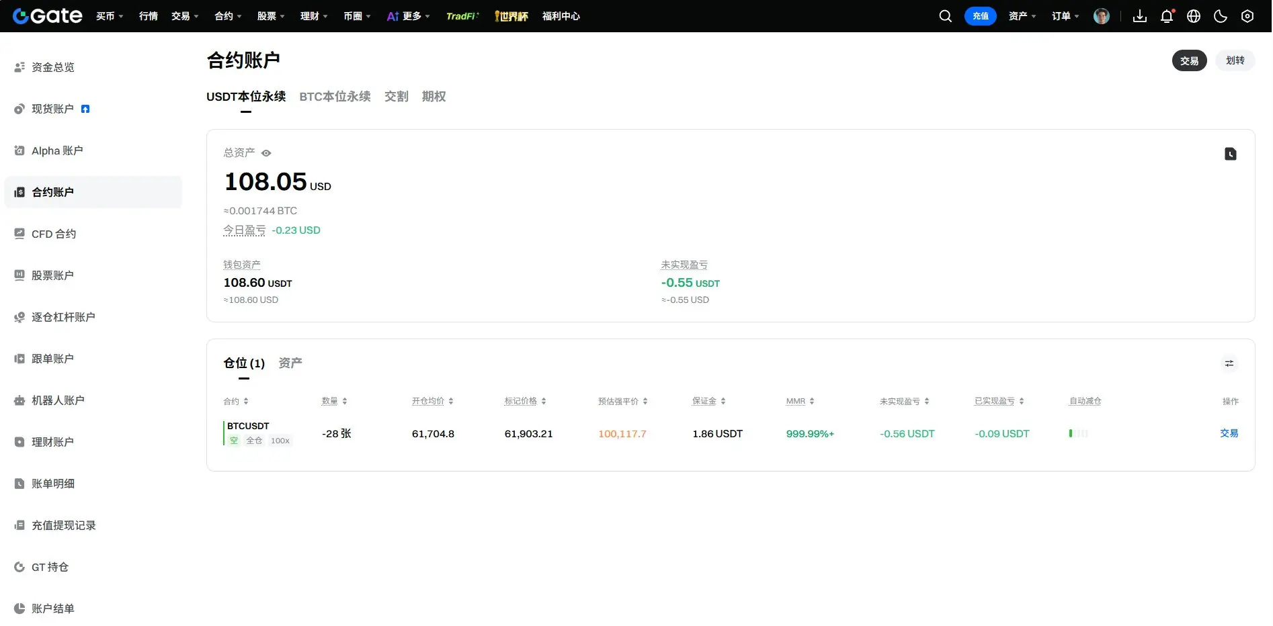Open the search magnifier icon
This screenshot has height=626, width=1273.
[x=945, y=16]
